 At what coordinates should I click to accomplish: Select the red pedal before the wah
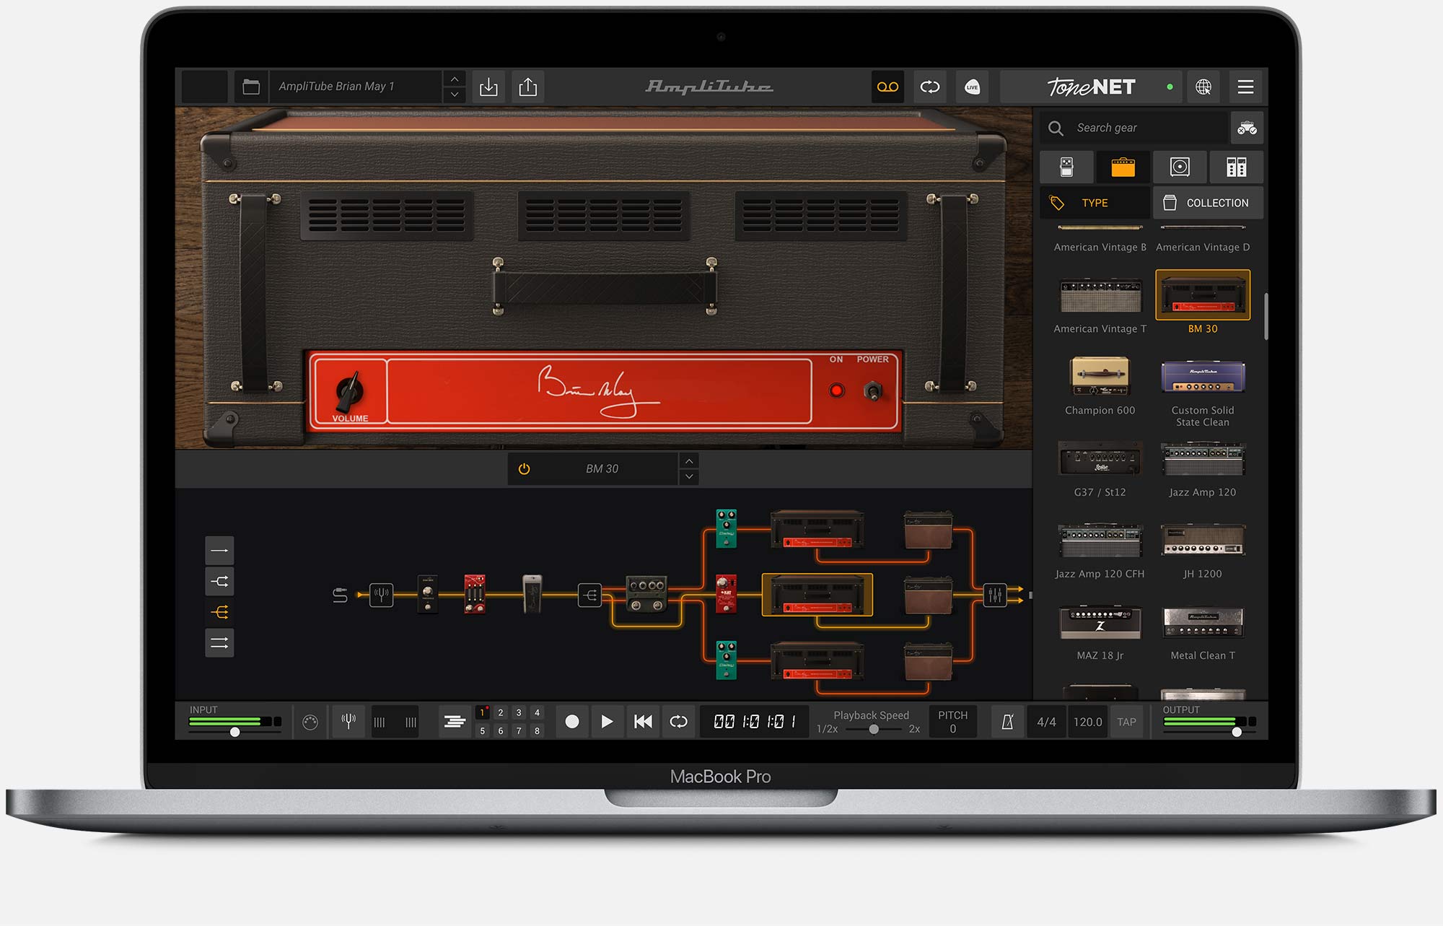[x=474, y=594]
